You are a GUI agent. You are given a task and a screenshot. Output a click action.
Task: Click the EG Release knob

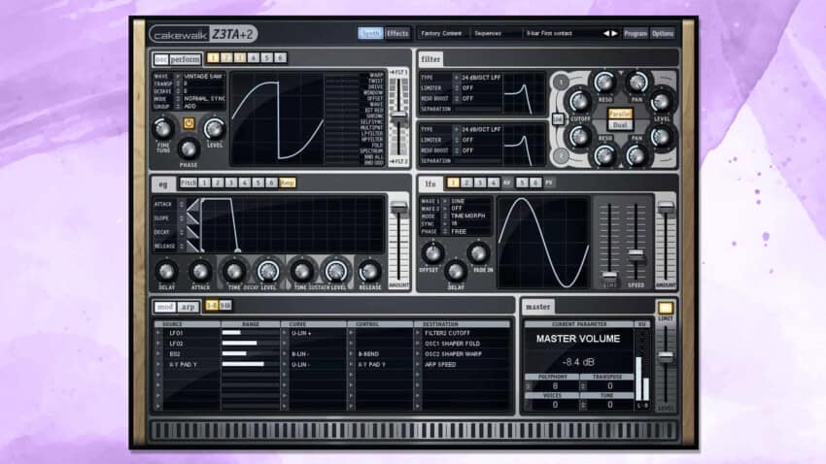pos(370,272)
